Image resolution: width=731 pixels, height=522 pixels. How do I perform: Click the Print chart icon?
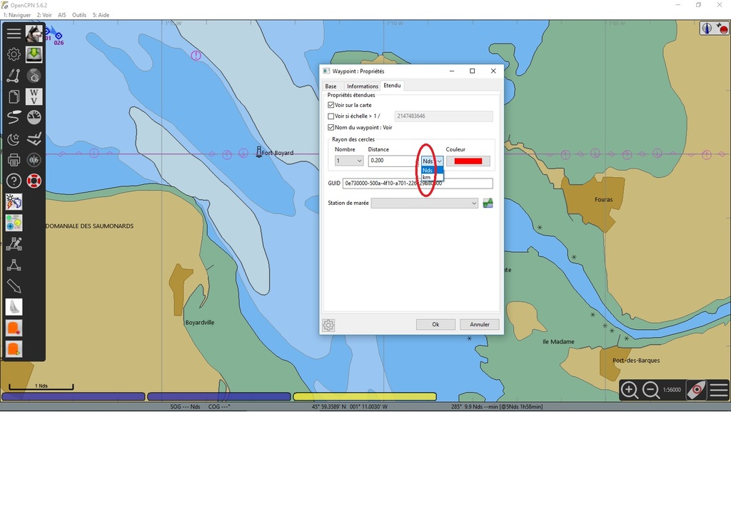[14, 160]
